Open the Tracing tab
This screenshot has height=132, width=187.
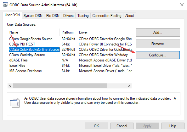[x=83, y=16]
